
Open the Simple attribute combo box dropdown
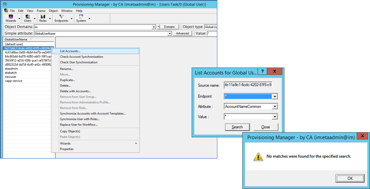pyautogui.click(x=169, y=34)
